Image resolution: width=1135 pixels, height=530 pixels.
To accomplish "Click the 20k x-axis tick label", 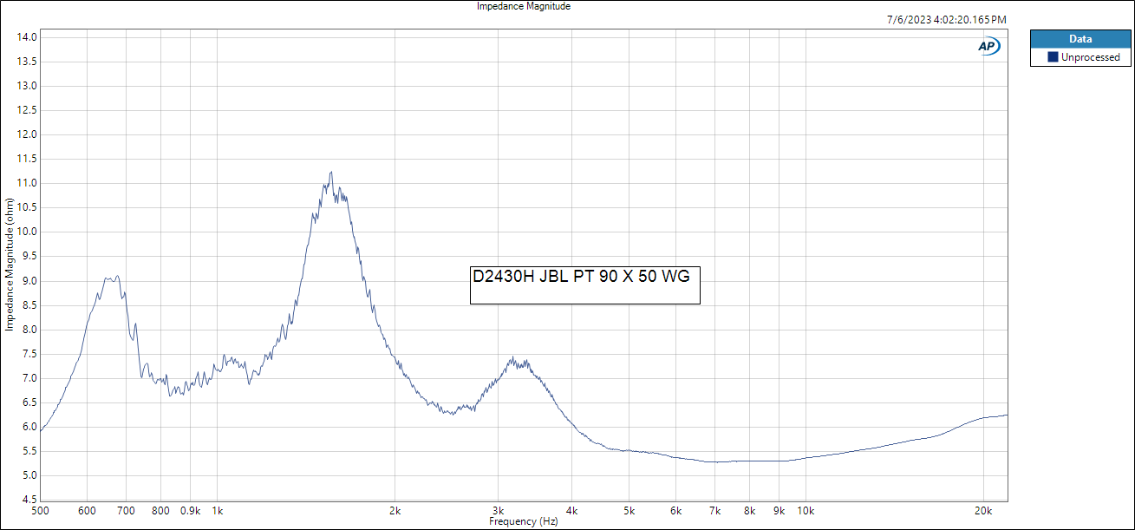I will 983,511.
